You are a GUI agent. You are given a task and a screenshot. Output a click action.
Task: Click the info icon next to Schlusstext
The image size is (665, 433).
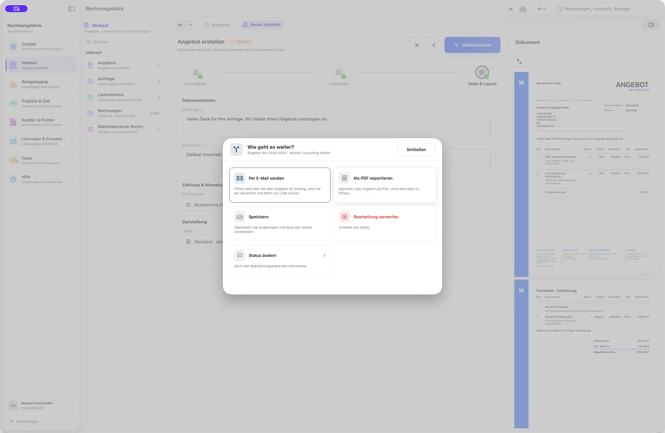click(x=204, y=145)
